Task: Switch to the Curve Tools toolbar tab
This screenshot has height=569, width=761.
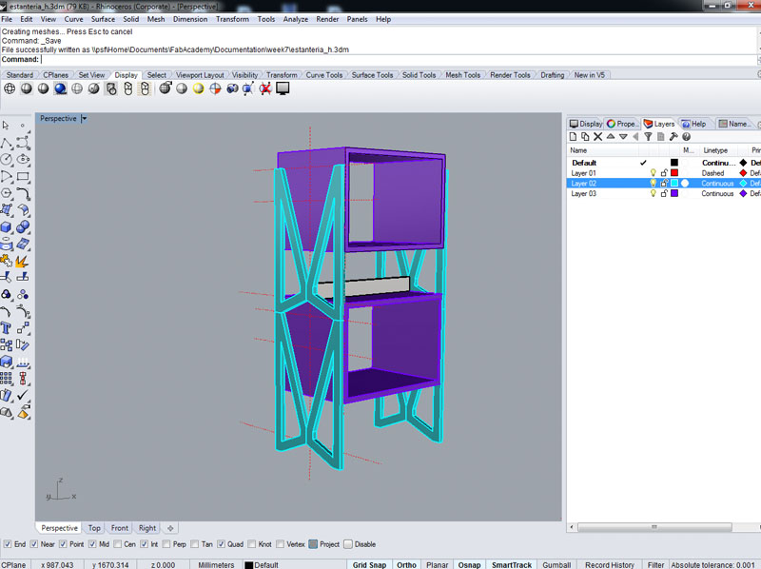Action: (323, 75)
